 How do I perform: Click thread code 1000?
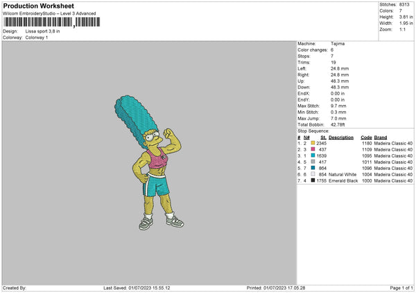tap(367, 181)
